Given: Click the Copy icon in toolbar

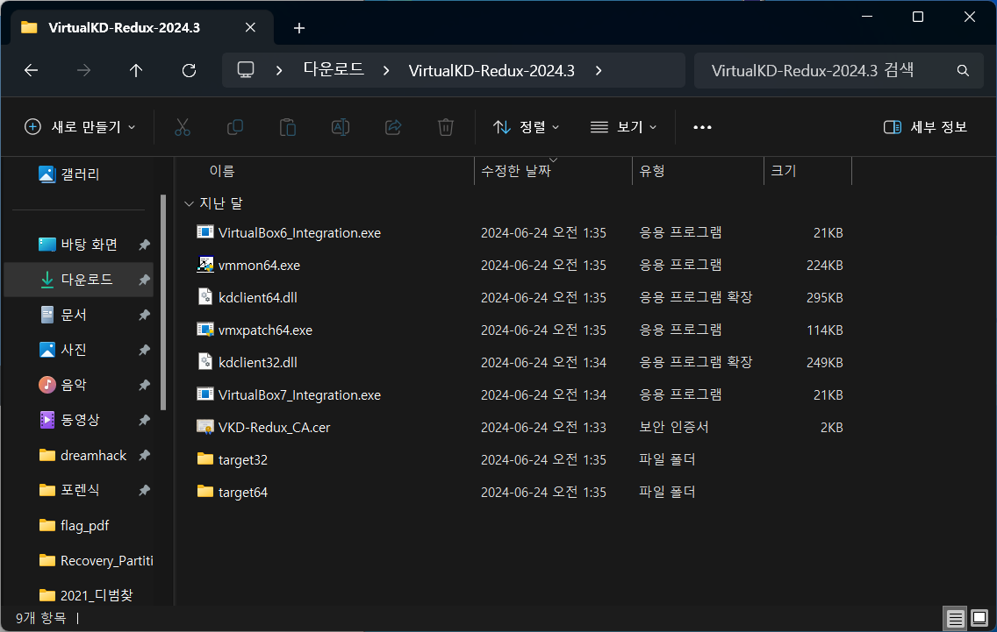Looking at the screenshot, I should 235,127.
